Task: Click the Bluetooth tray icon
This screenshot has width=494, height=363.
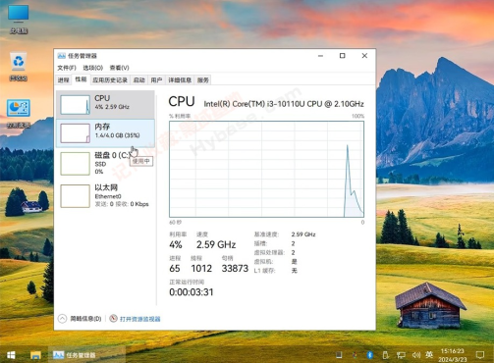Action: point(370,355)
